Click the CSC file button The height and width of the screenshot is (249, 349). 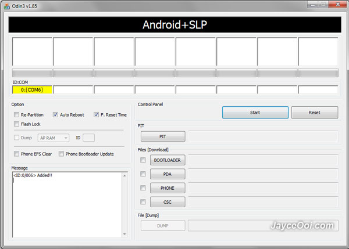click(x=168, y=202)
